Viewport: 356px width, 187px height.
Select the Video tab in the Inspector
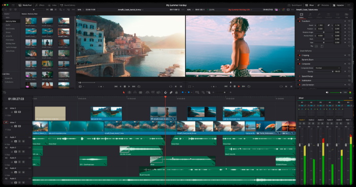pos(301,15)
